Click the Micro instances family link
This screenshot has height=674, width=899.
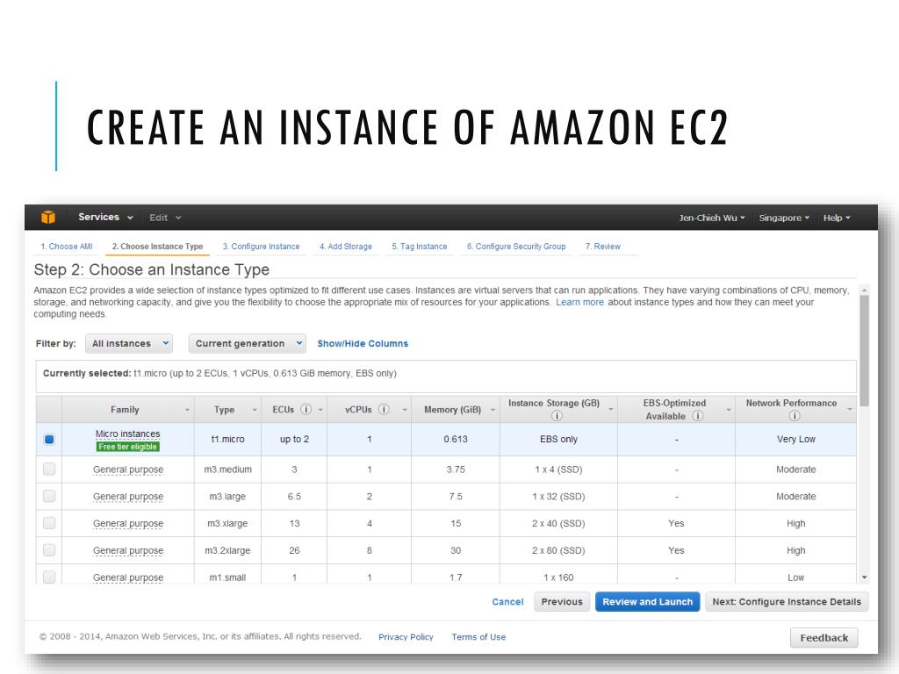(128, 434)
